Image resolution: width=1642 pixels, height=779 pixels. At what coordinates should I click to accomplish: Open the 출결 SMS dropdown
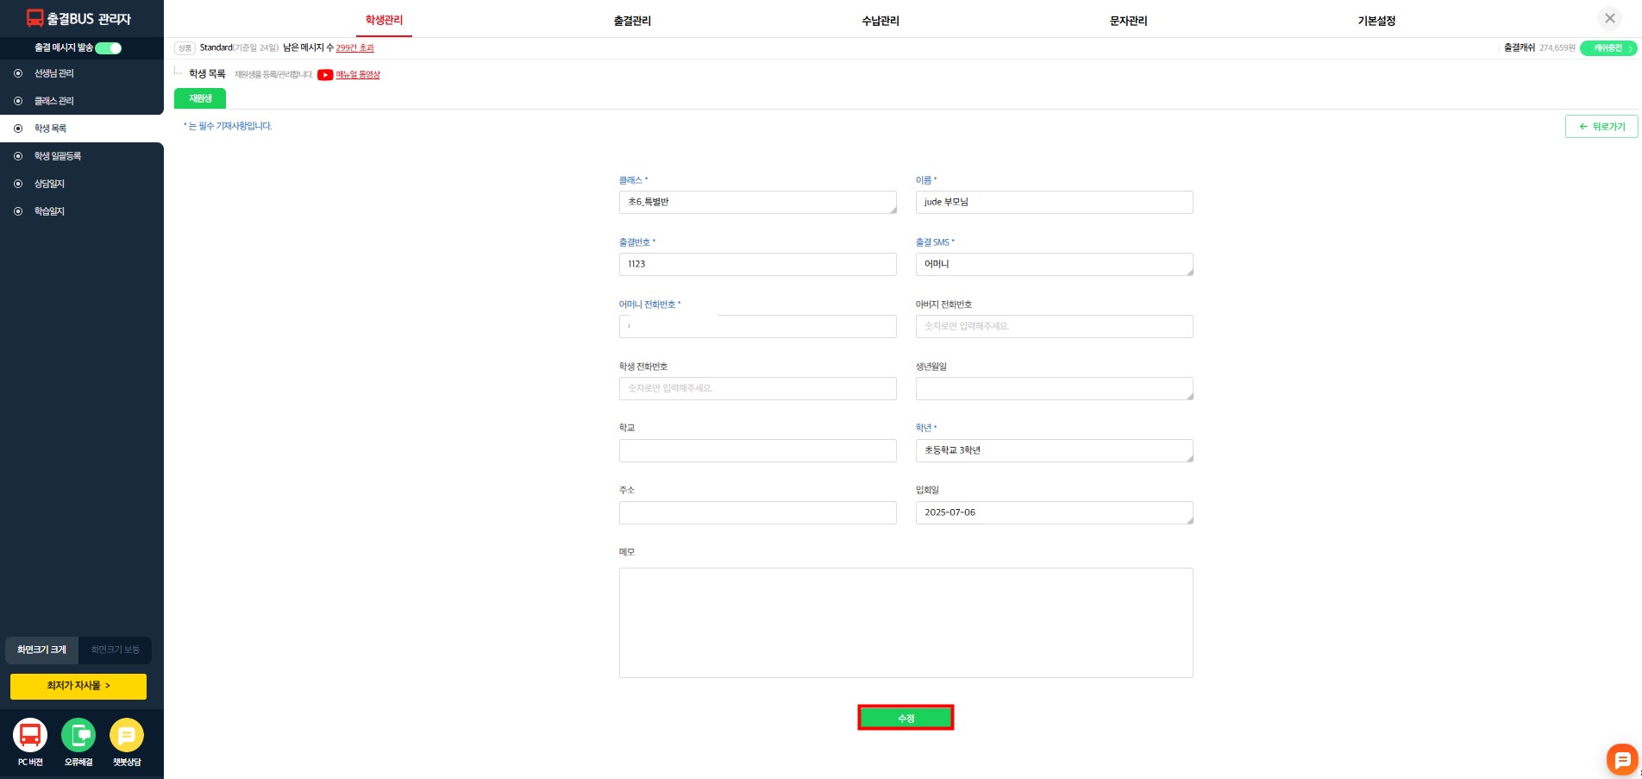pos(1054,264)
